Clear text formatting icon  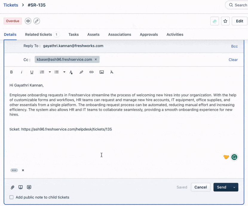click(x=112, y=72)
